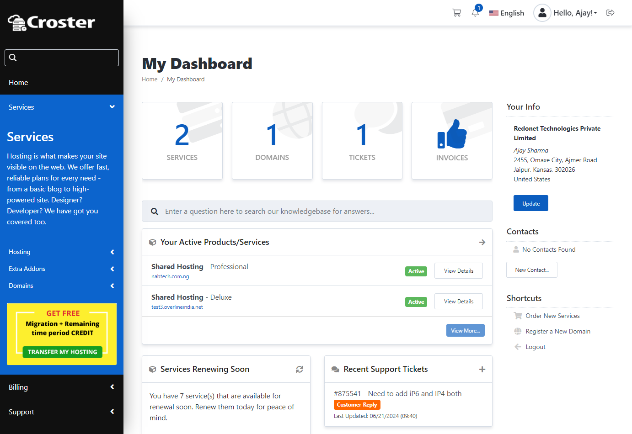Screen dimensions: 632x434
Task: Click the Invoices thumbs-up tile
Action: (452, 141)
